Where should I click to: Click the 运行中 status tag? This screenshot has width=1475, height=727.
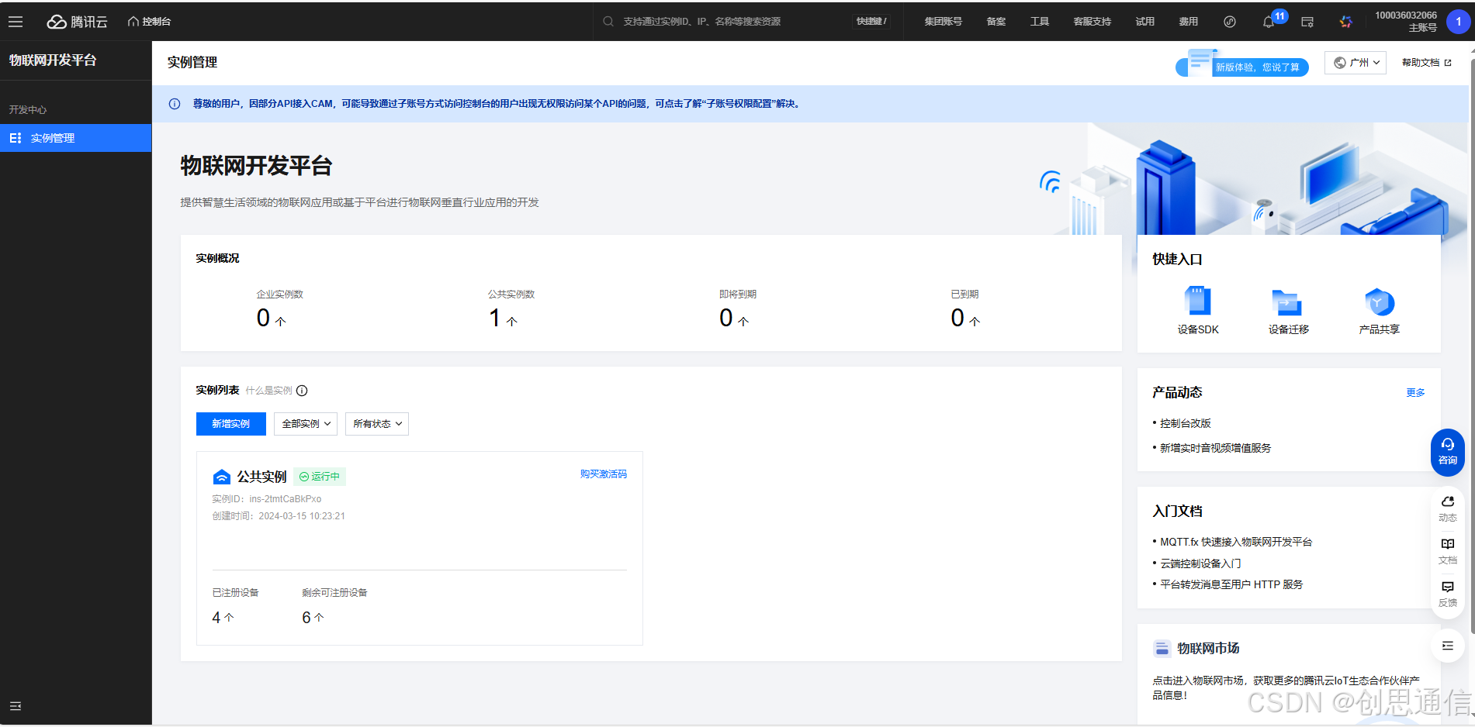coord(320,477)
